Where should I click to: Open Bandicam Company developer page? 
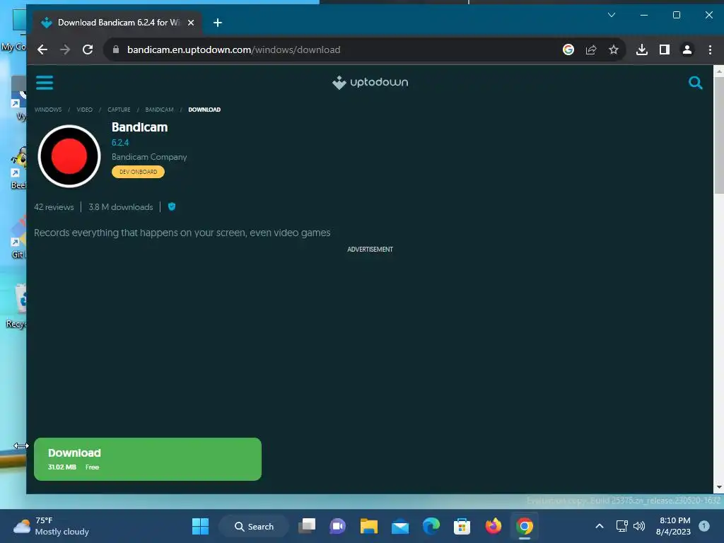pyautogui.click(x=149, y=157)
